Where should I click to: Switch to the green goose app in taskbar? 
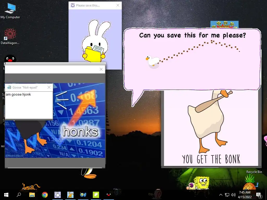(x=96, y=195)
